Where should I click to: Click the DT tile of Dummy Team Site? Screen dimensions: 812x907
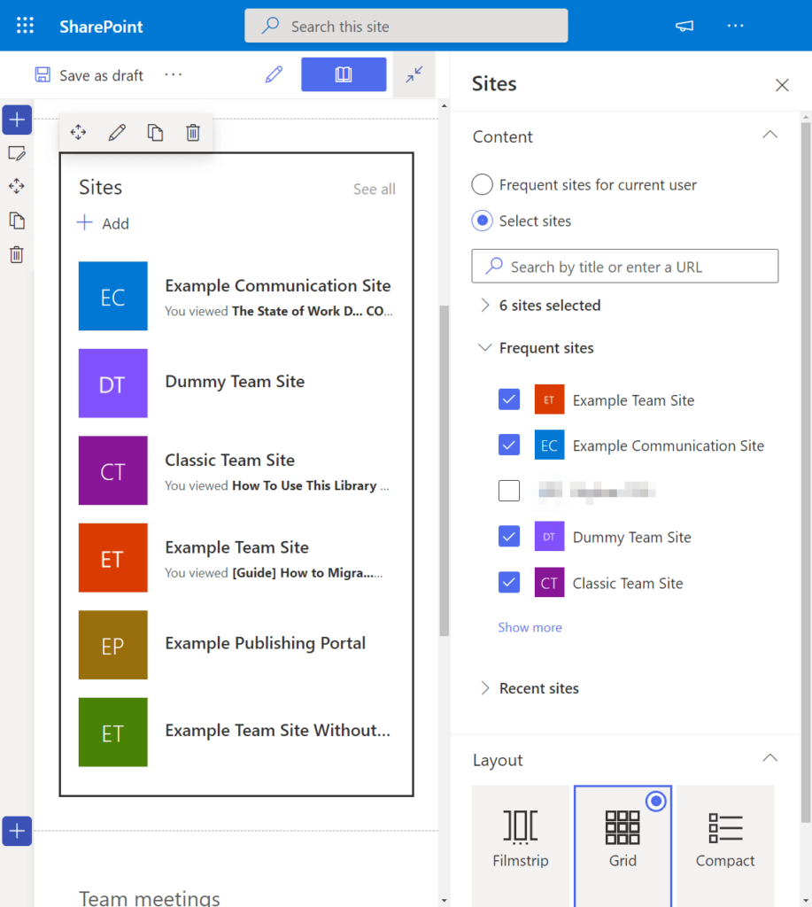(x=112, y=384)
